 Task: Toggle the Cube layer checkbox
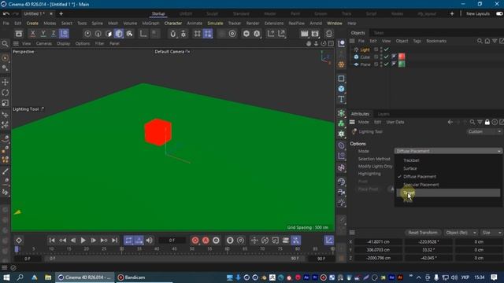376,57
